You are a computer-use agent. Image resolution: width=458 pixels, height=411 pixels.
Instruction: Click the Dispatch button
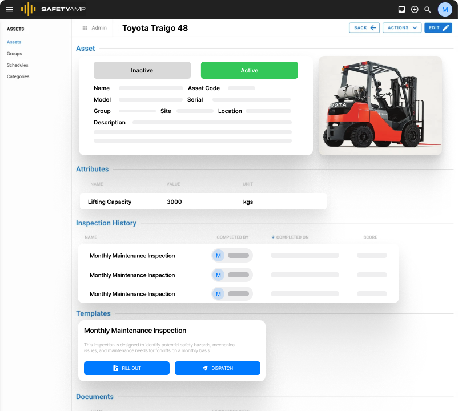tap(218, 368)
